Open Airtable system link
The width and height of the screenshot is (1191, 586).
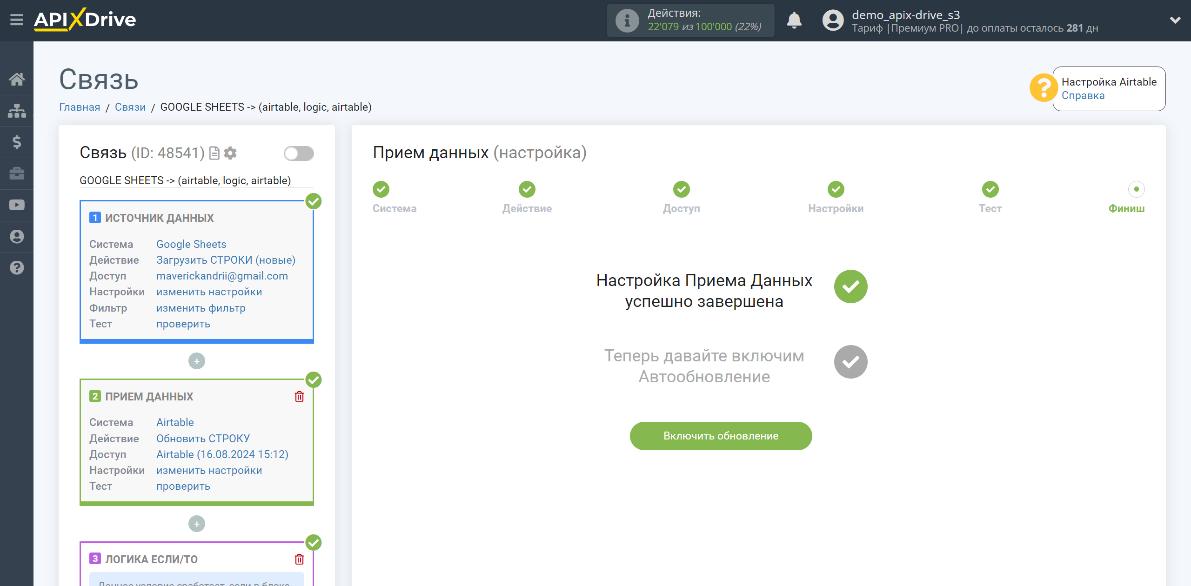pyautogui.click(x=175, y=422)
